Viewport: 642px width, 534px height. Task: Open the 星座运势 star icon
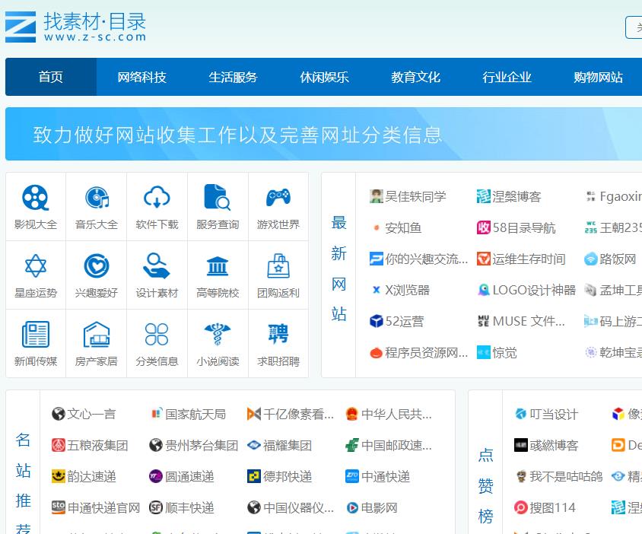click(x=36, y=265)
